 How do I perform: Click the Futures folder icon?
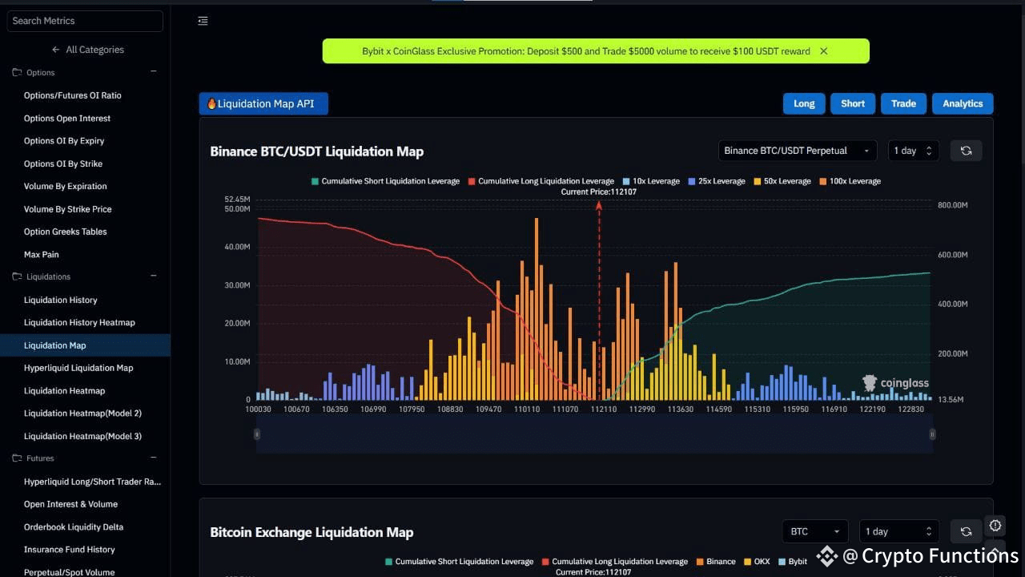coord(17,458)
